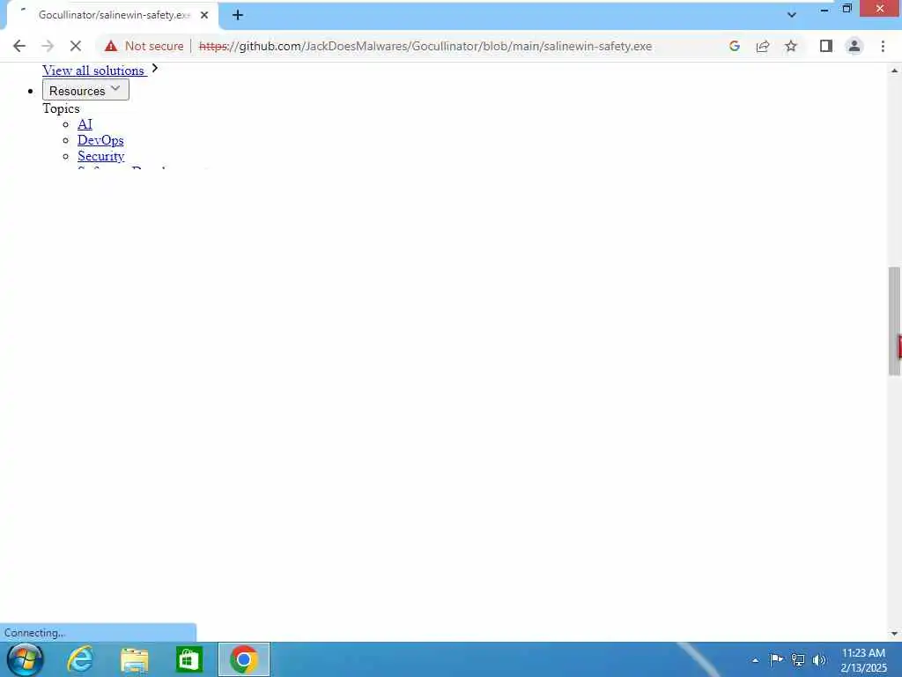The image size is (902, 677).
Task: Open the AI topic link
Action: 85,123
